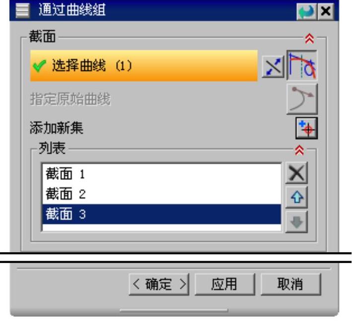Open the dialog menu icon in the title bar
Image resolution: width=352 pixels, height=322 pixels.
(22, 10)
